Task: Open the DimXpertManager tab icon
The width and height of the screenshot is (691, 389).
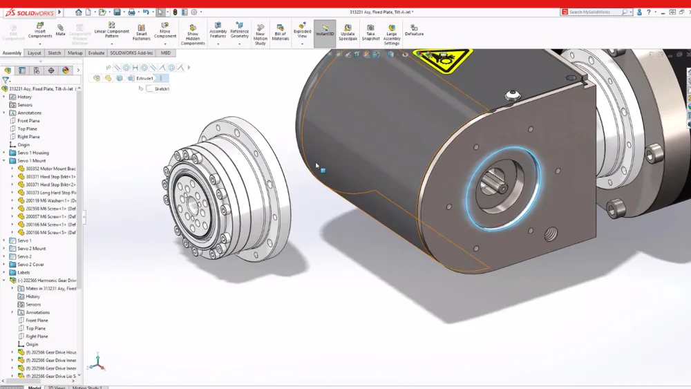Action: pos(51,70)
